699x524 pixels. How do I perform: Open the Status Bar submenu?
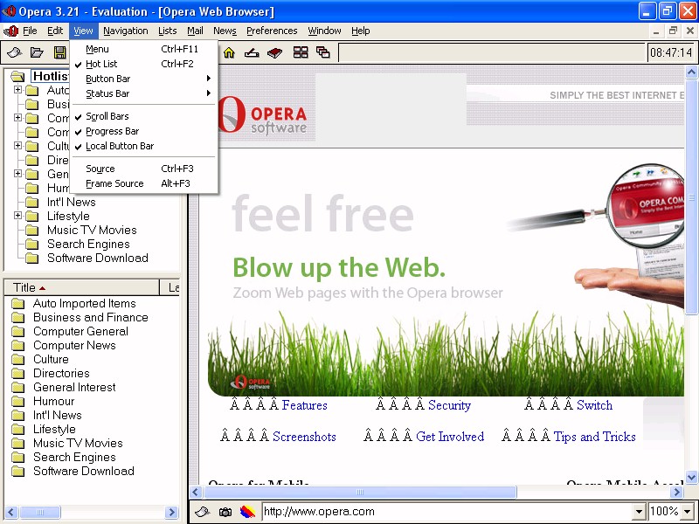click(143, 93)
